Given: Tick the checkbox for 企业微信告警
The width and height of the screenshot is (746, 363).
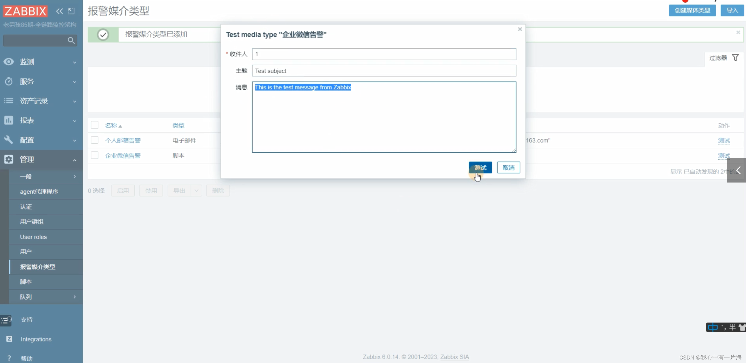Looking at the screenshot, I should pyautogui.click(x=94, y=155).
